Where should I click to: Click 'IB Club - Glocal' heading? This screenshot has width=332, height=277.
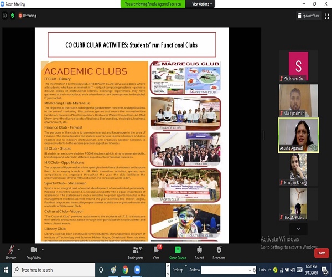(x=58, y=148)
